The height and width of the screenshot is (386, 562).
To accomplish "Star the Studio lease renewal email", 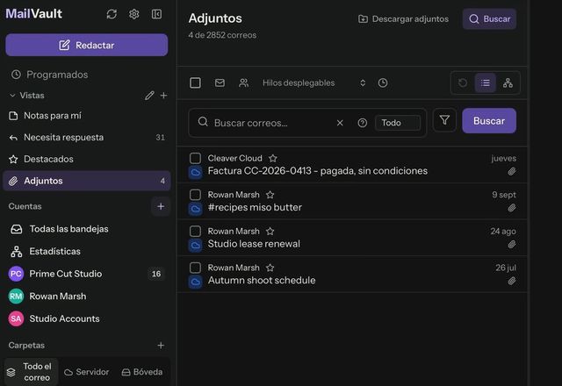I will coord(270,232).
